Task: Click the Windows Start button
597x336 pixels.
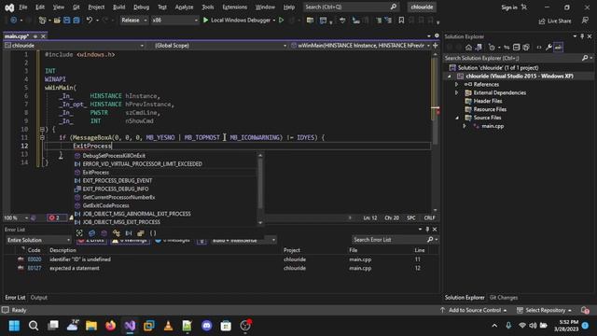Action: 15,326
